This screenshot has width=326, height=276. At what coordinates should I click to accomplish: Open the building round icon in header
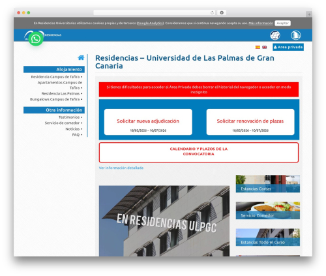pyautogui.click(x=296, y=35)
